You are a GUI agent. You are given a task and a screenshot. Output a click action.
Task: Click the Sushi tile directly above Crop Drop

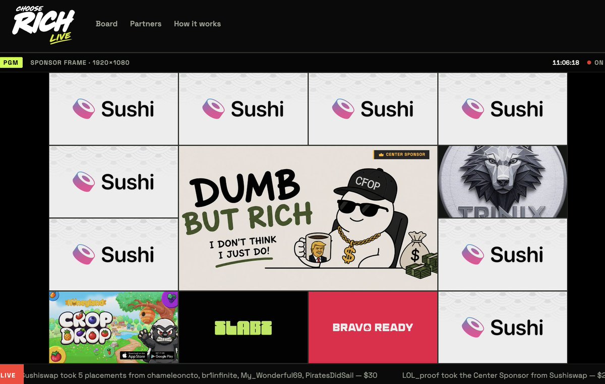113,254
